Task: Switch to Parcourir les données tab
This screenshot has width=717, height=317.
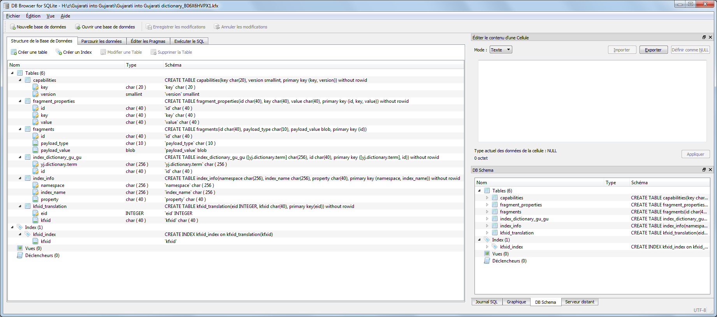Action: pos(101,41)
